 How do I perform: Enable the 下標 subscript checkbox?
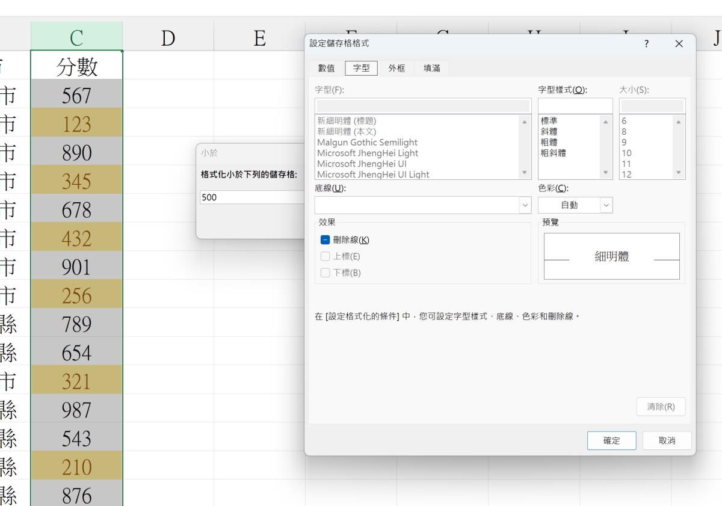[326, 273]
